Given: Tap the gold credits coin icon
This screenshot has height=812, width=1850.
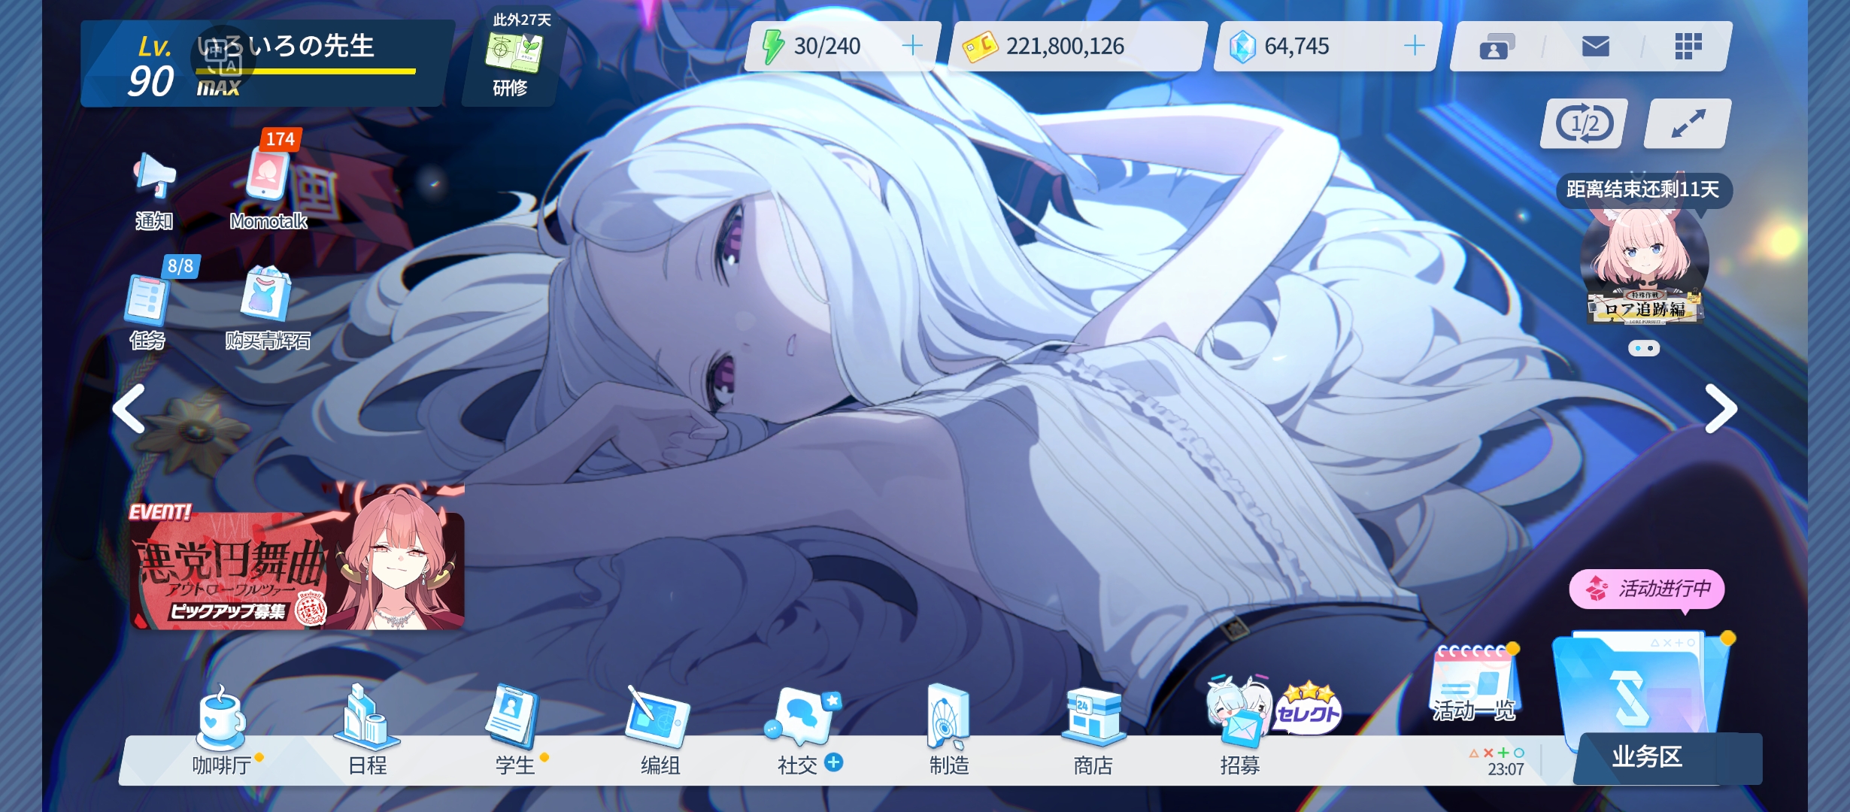Looking at the screenshot, I should pyautogui.click(x=979, y=47).
